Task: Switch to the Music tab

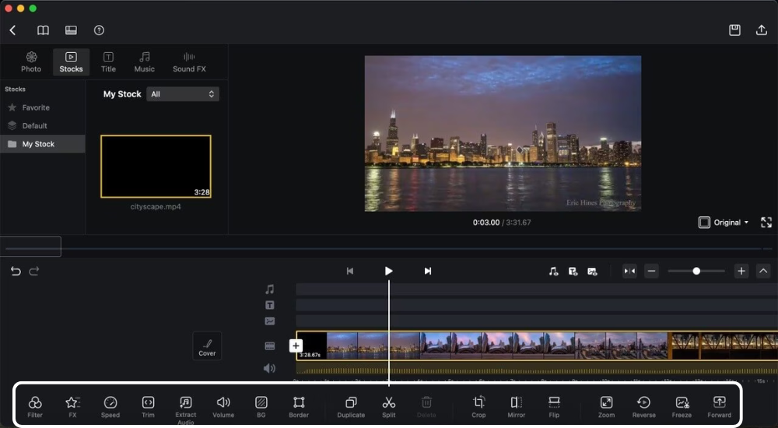Action: point(145,62)
